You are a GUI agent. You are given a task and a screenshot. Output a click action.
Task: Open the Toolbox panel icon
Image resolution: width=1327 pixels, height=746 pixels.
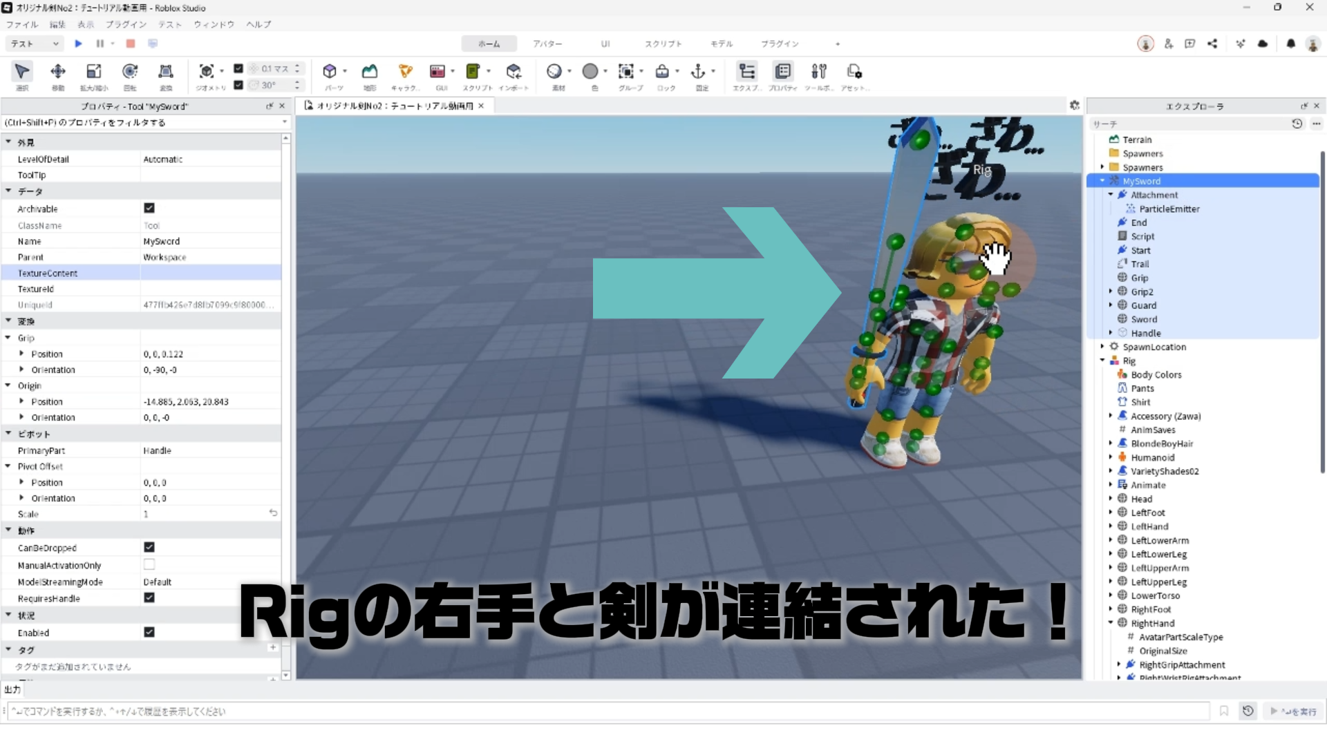click(818, 72)
